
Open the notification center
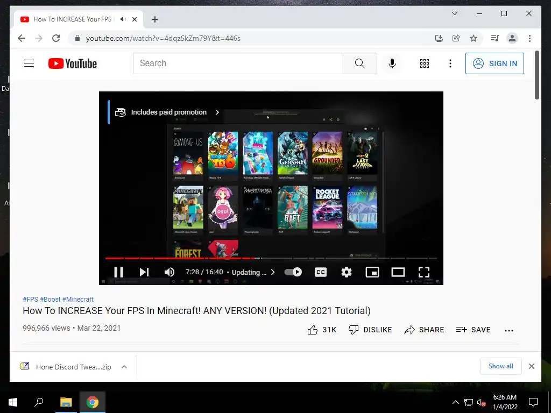(533, 402)
